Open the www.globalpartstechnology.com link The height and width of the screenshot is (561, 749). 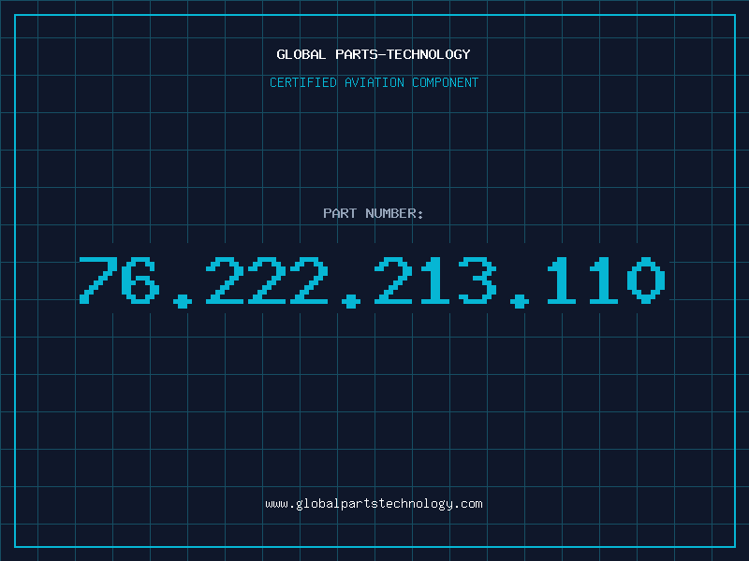tap(374, 504)
